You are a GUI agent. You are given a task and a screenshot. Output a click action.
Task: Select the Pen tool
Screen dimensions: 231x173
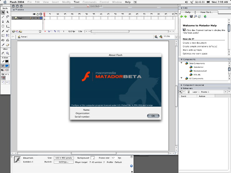coord(3,22)
